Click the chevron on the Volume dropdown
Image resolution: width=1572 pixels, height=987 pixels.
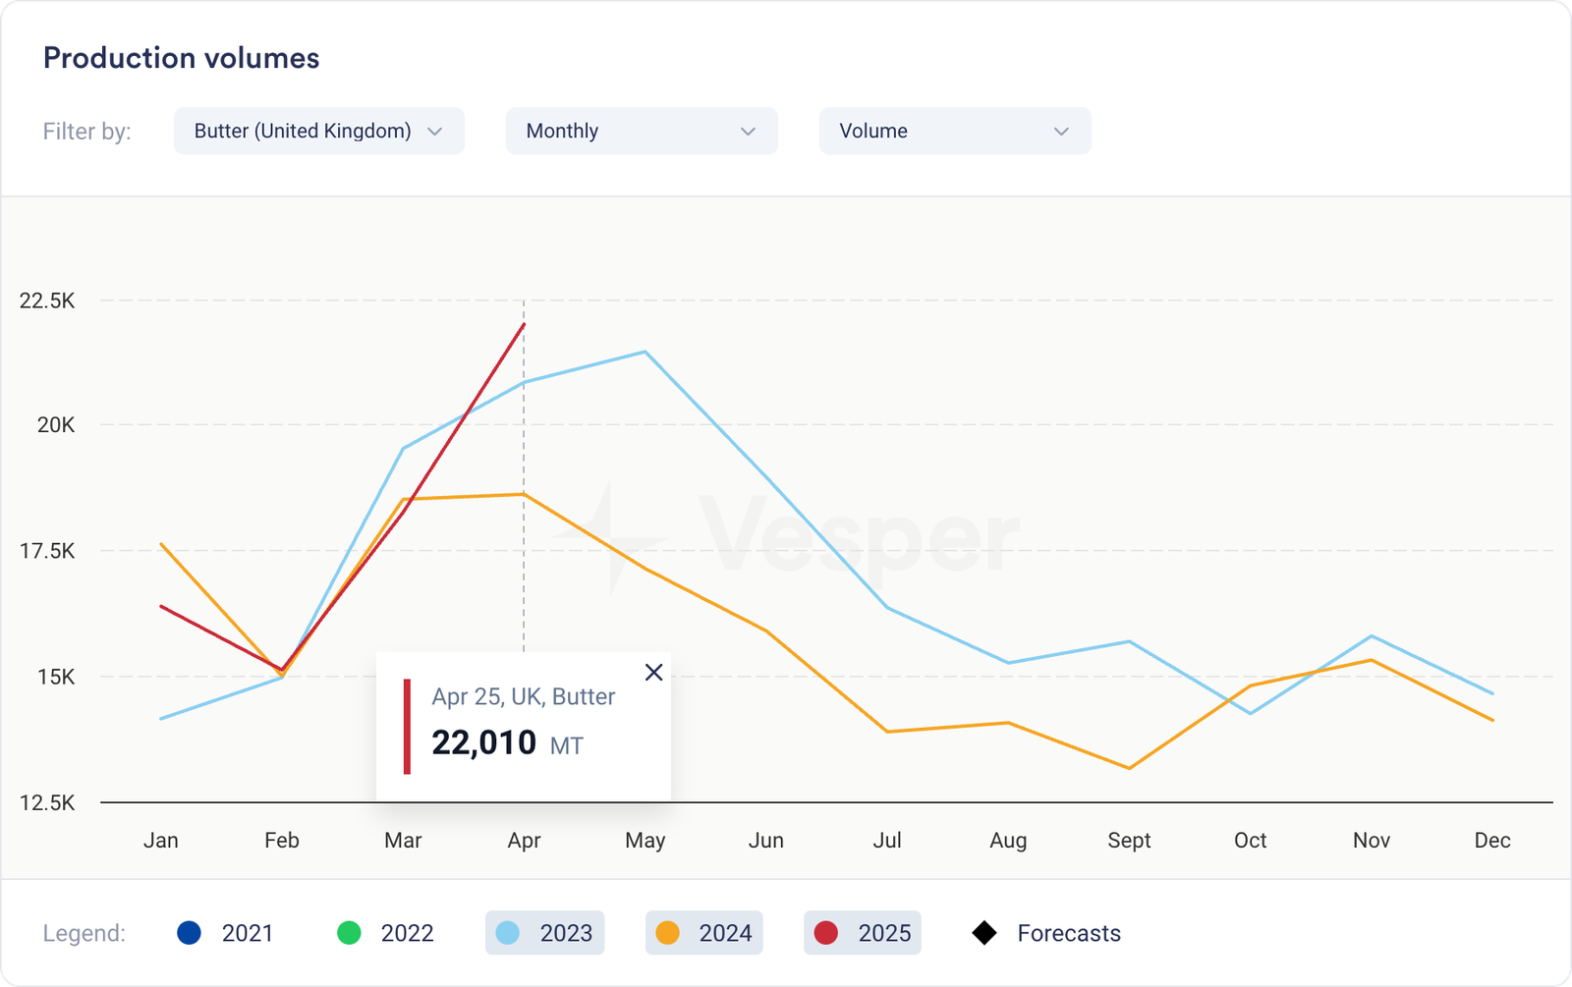pyautogui.click(x=1061, y=132)
